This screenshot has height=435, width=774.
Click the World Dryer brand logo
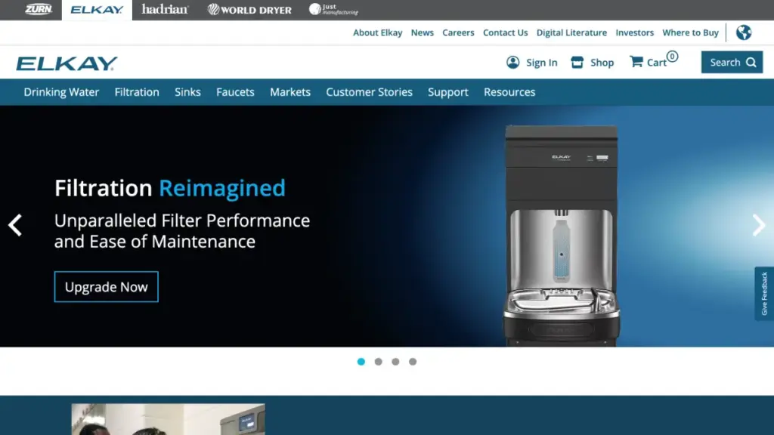click(x=250, y=10)
